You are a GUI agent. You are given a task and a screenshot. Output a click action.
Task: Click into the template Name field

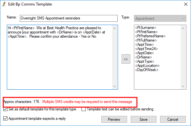coord(69,18)
